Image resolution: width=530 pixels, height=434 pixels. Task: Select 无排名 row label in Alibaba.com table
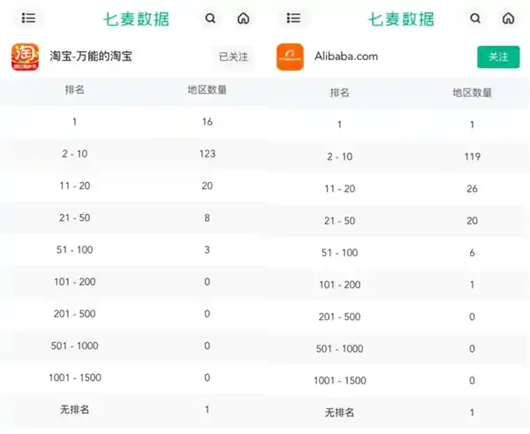click(340, 413)
